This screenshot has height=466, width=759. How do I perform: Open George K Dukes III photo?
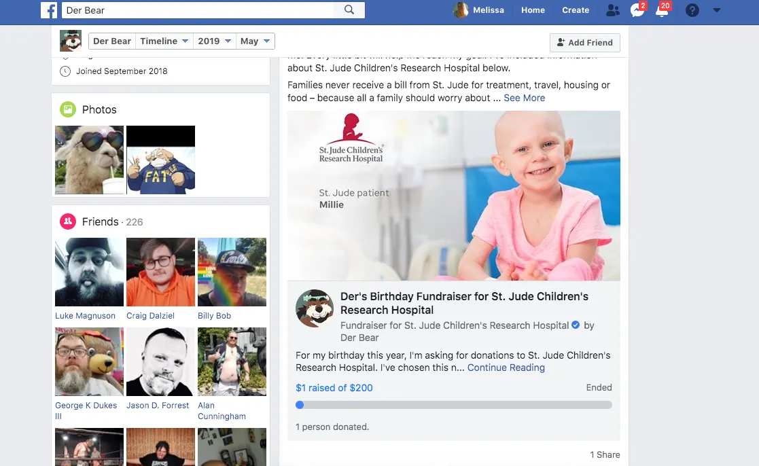[90, 361]
